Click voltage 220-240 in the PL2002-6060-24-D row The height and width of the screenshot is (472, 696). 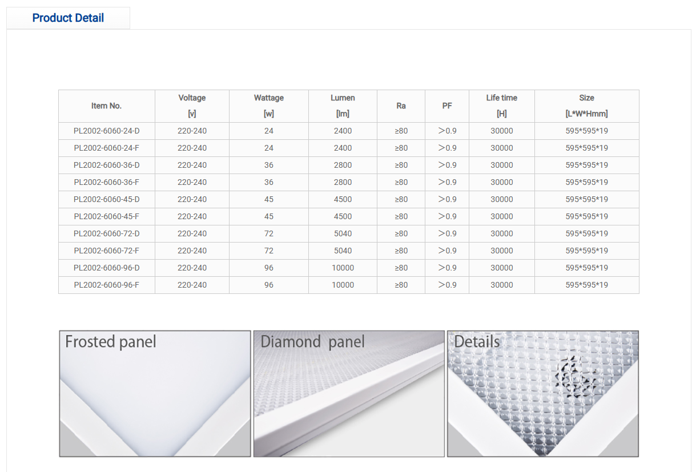(x=192, y=131)
